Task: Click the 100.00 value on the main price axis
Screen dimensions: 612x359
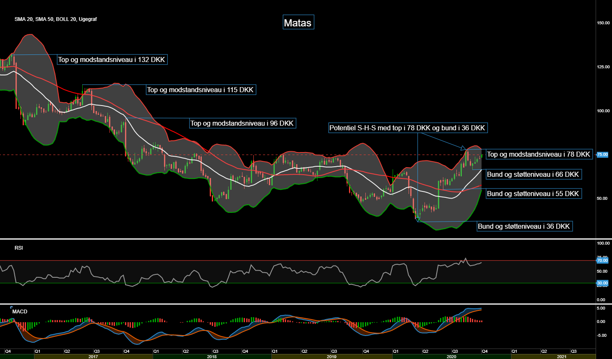Action: [603, 111]
